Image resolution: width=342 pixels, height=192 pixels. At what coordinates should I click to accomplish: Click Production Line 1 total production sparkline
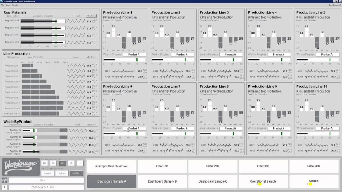point(76,66)
